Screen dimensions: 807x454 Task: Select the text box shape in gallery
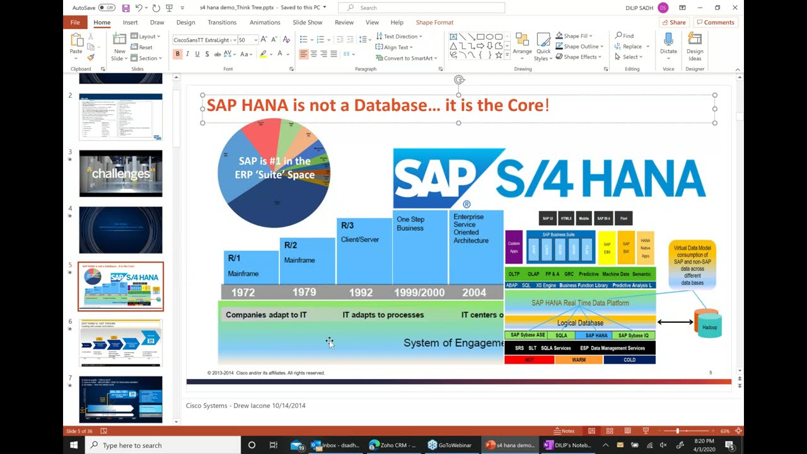pyautogui.click(x=453, y=37)
